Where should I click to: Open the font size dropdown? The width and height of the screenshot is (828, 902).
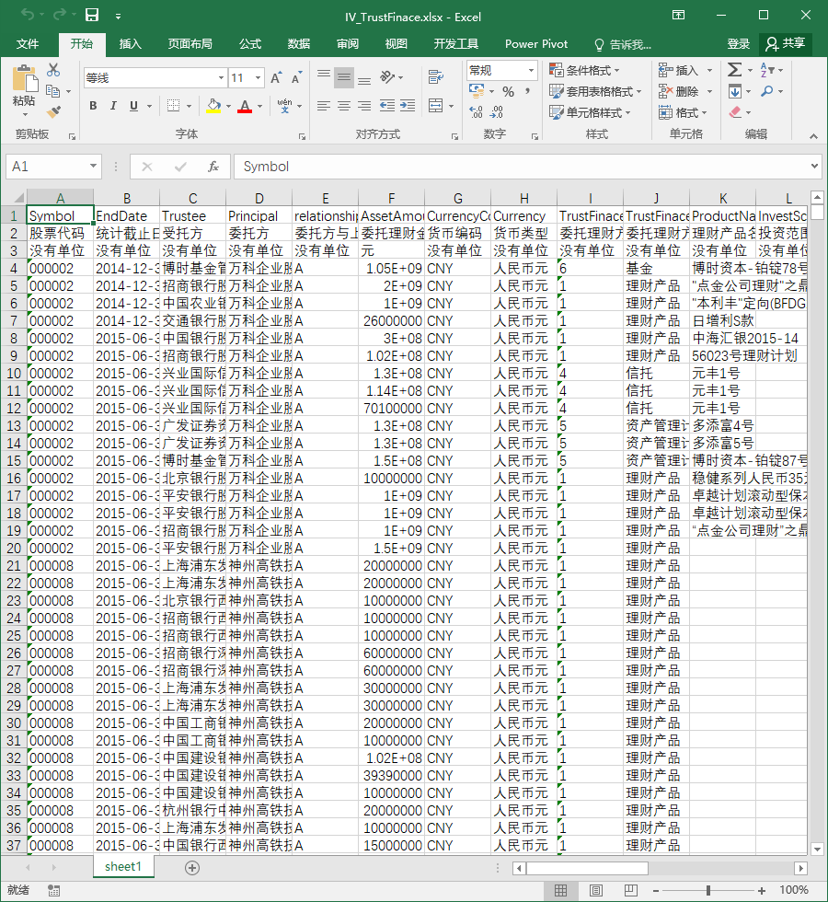[x=259, y=77]
